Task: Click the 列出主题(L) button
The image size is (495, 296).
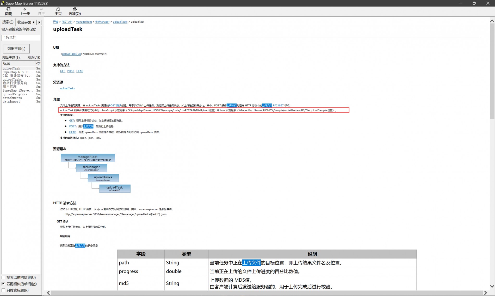Action: (16, 49)
